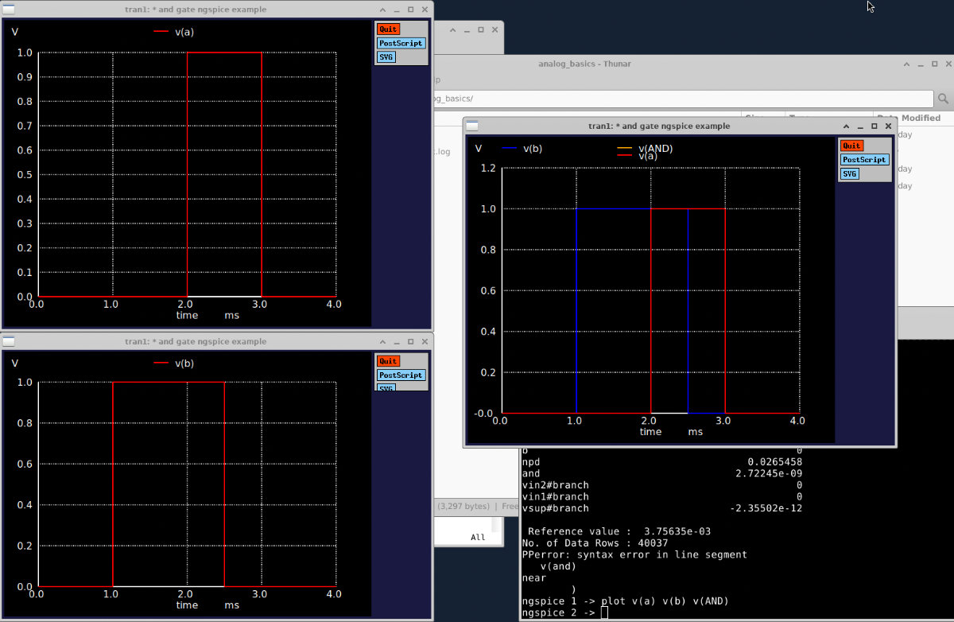Viewport: 954px width, 622px height.
Task: Export the v(a) plot as PostScript
Action: pyautogui.click(x=401, y=43)
